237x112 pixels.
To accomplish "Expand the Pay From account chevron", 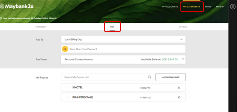I will 183,59.
